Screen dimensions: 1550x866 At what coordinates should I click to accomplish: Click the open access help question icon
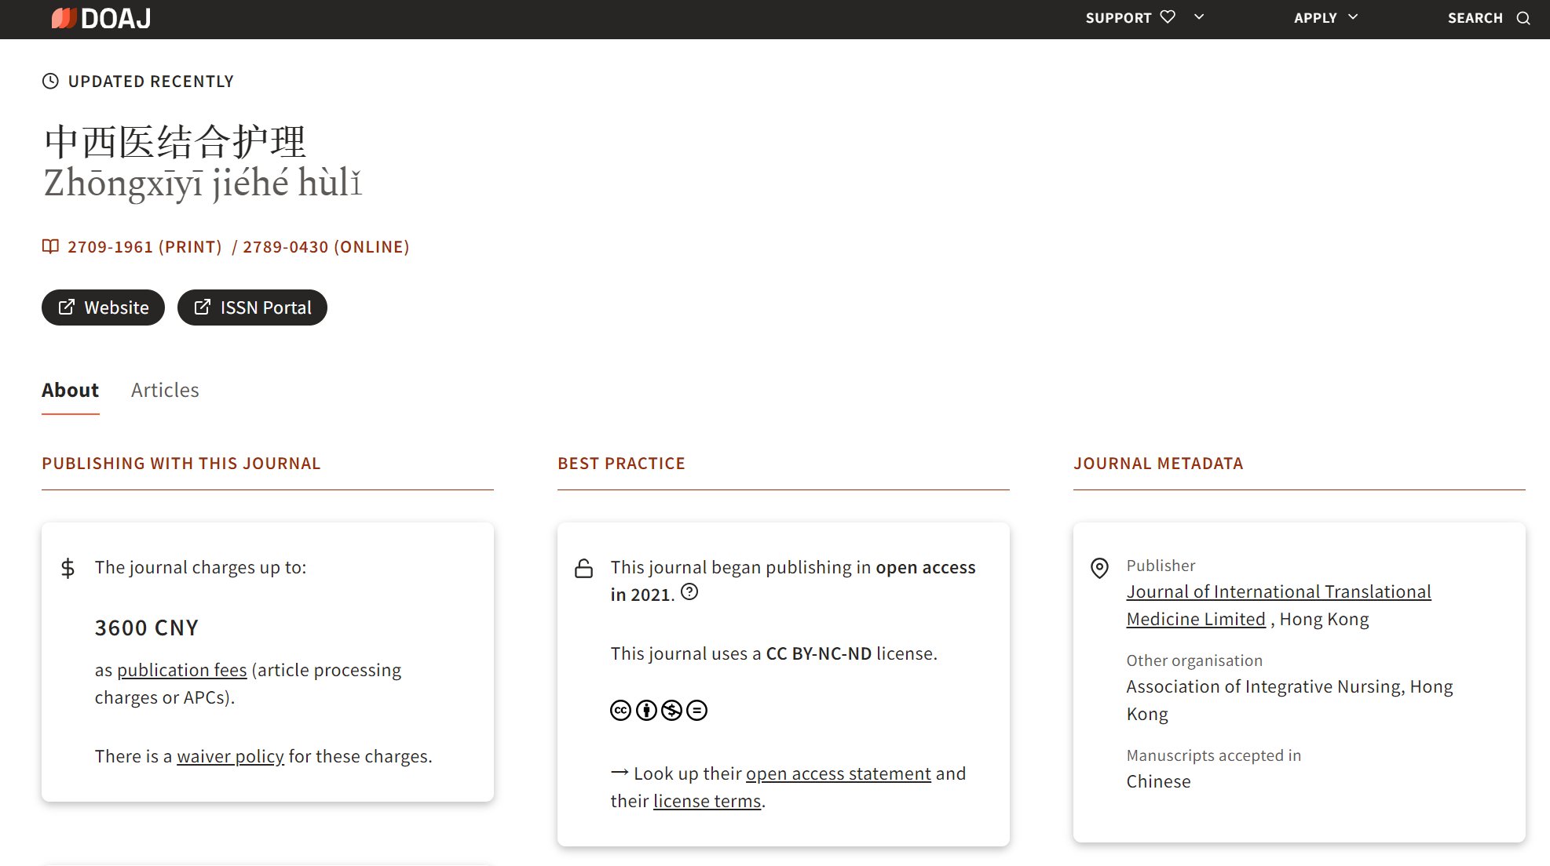[689, 592]
